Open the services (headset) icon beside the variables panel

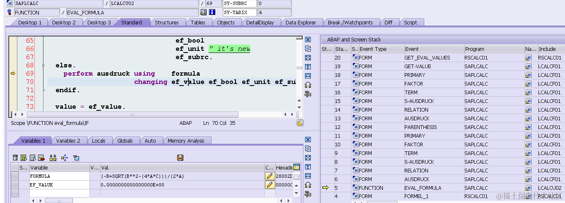[x=308, y=185]
